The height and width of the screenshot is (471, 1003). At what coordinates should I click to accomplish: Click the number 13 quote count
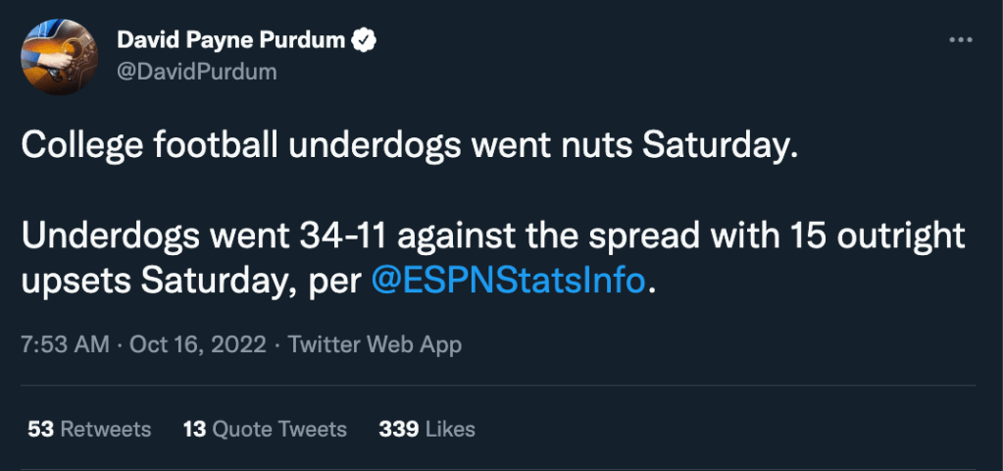[x=194, y=429]
